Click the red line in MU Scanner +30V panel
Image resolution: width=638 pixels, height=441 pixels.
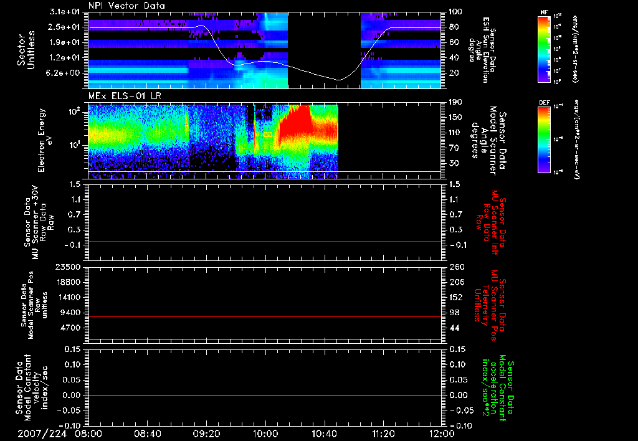[x=265, y=241]
